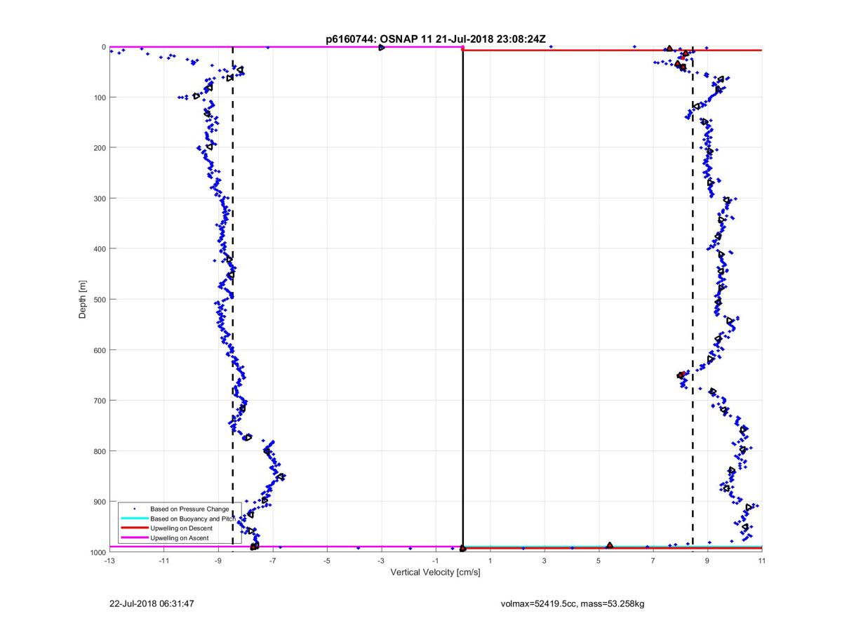Click positive velocity tick label 3
Viewport: 842px width, 621px height.
pyautogui.click(x=544, y=561)
